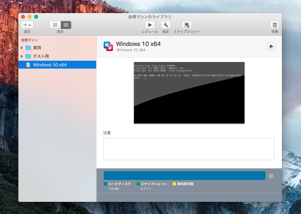Click the notes (注意) text field
Image resolution: width=301 pixels, height=214 pixels.
[x=188, y=149]
